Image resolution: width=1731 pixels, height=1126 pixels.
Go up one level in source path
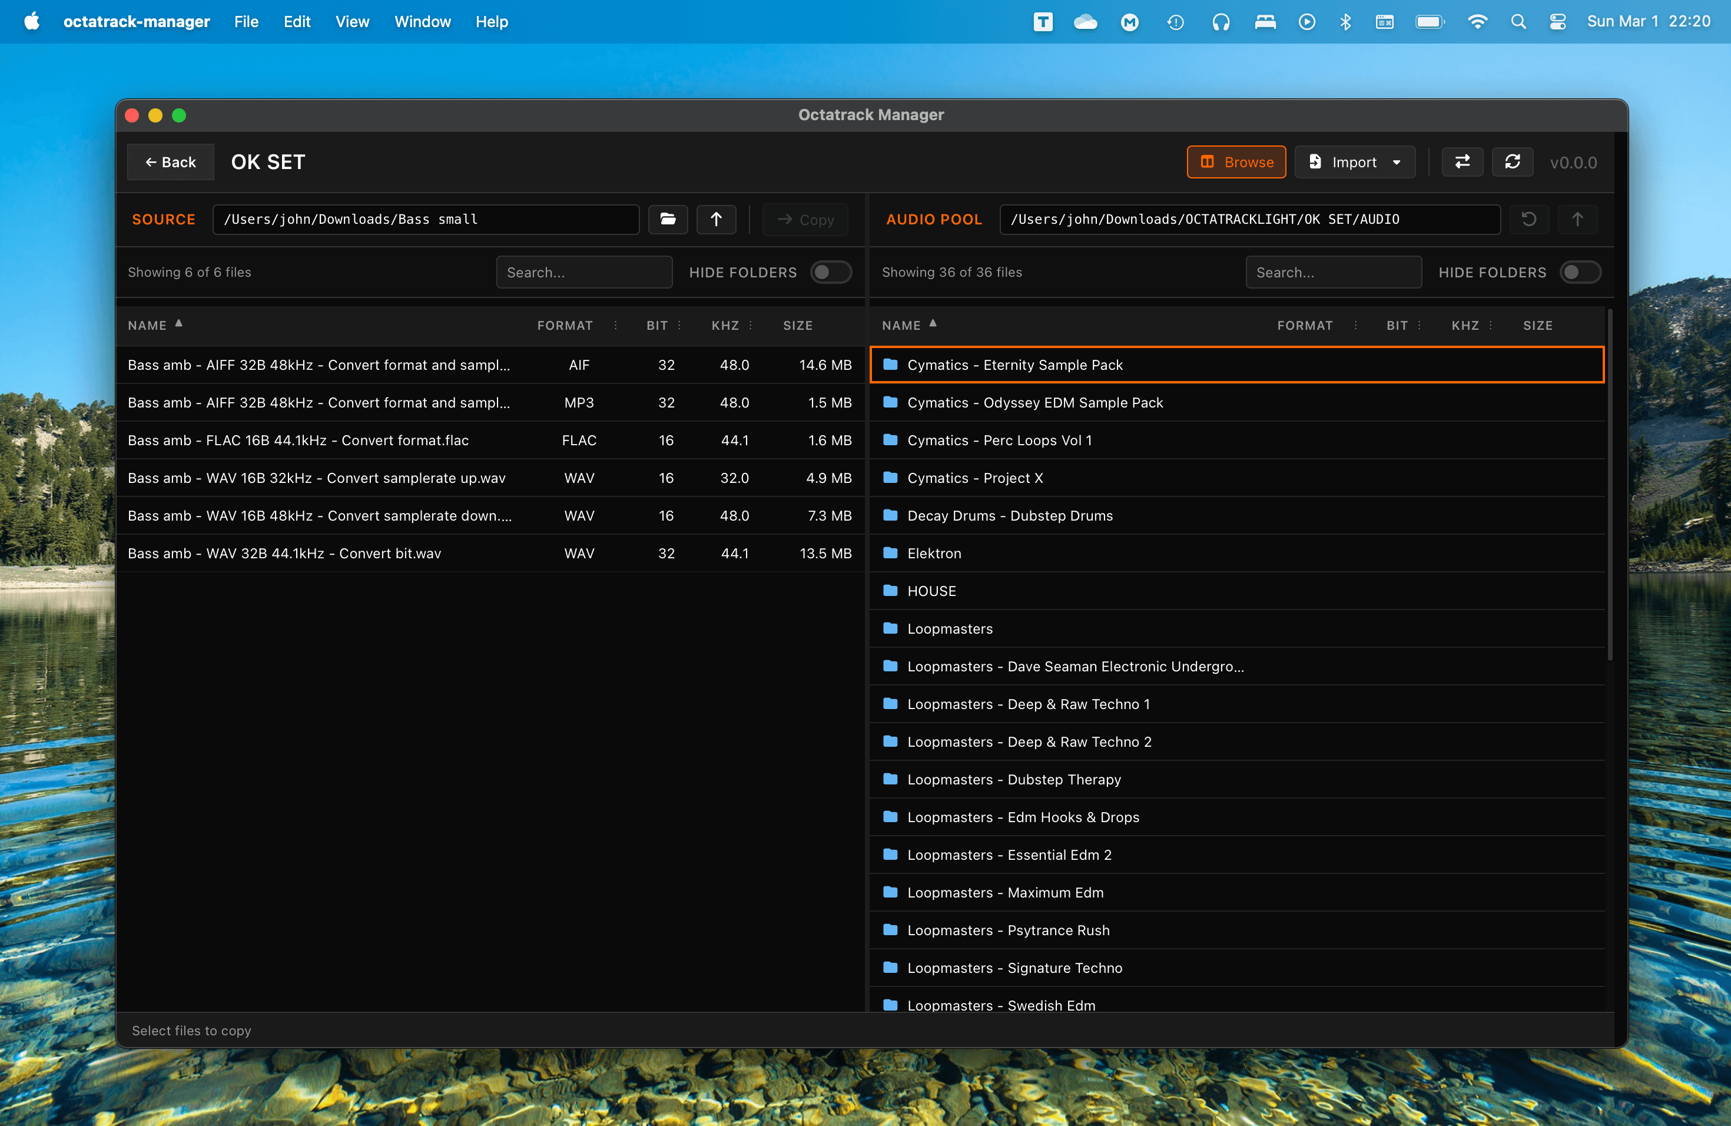pos(716,219)
